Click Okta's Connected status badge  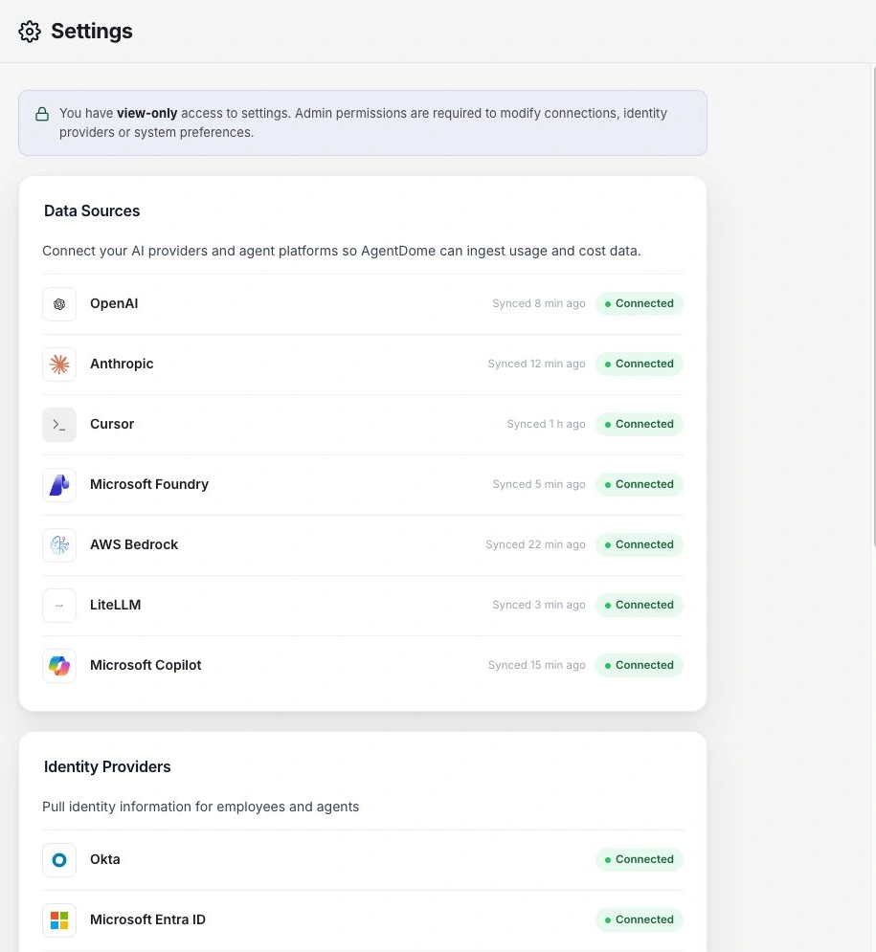640,859
